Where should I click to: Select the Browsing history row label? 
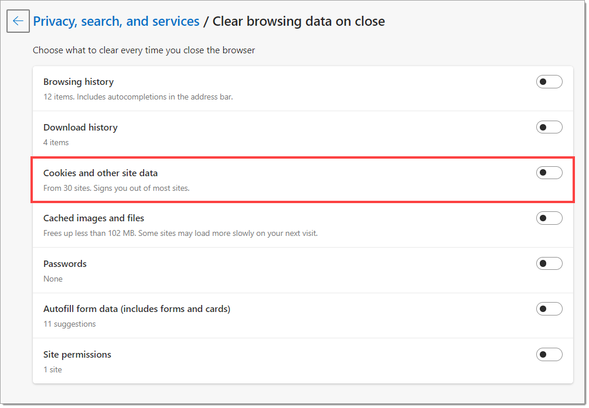(79, 82)
